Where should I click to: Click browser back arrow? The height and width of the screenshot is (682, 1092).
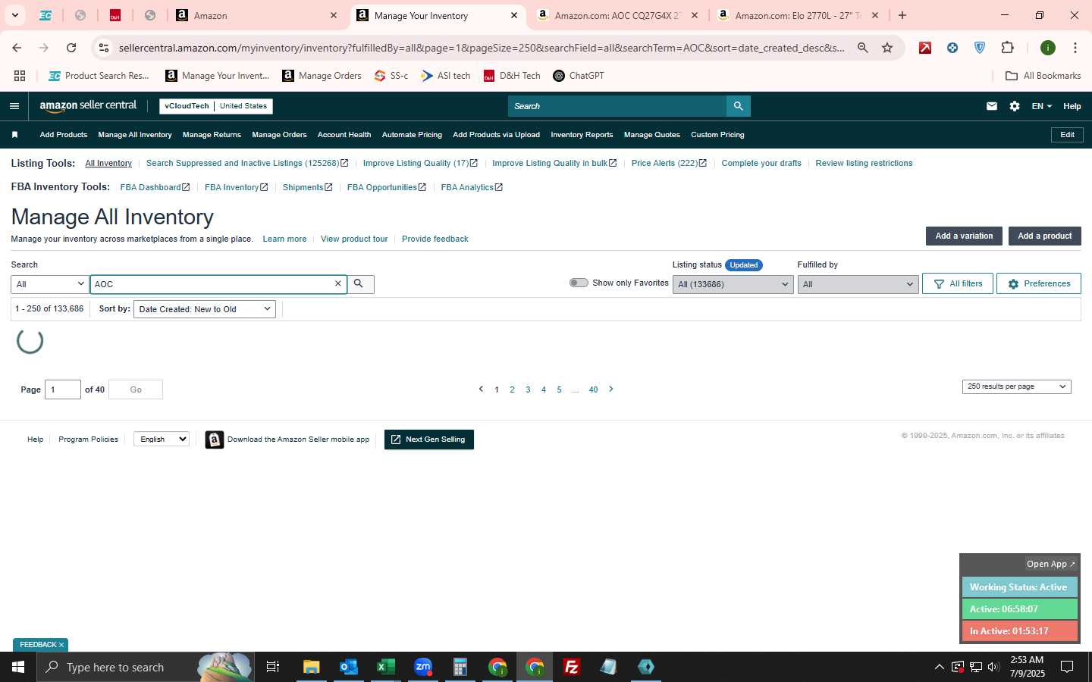(17, 48)
